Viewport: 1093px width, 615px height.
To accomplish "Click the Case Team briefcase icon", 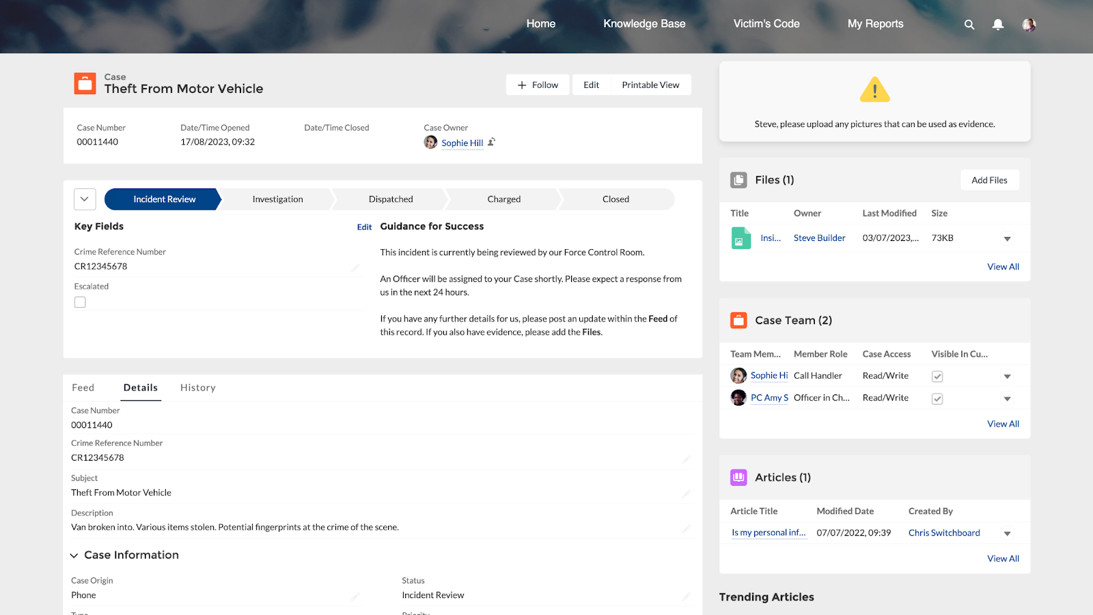I will (x=738, y=320).
